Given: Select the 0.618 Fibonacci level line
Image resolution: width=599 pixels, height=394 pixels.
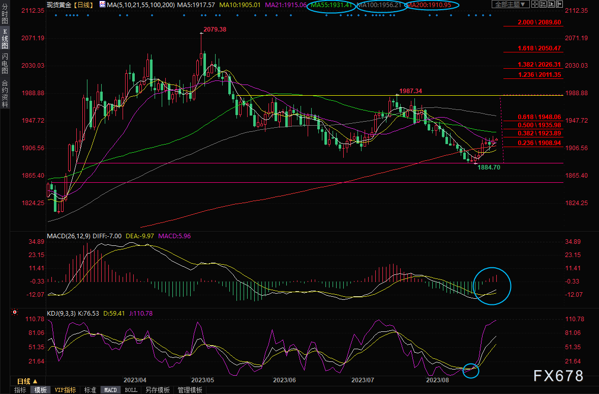Looking at the screenshot, I should tap(539, 117).
